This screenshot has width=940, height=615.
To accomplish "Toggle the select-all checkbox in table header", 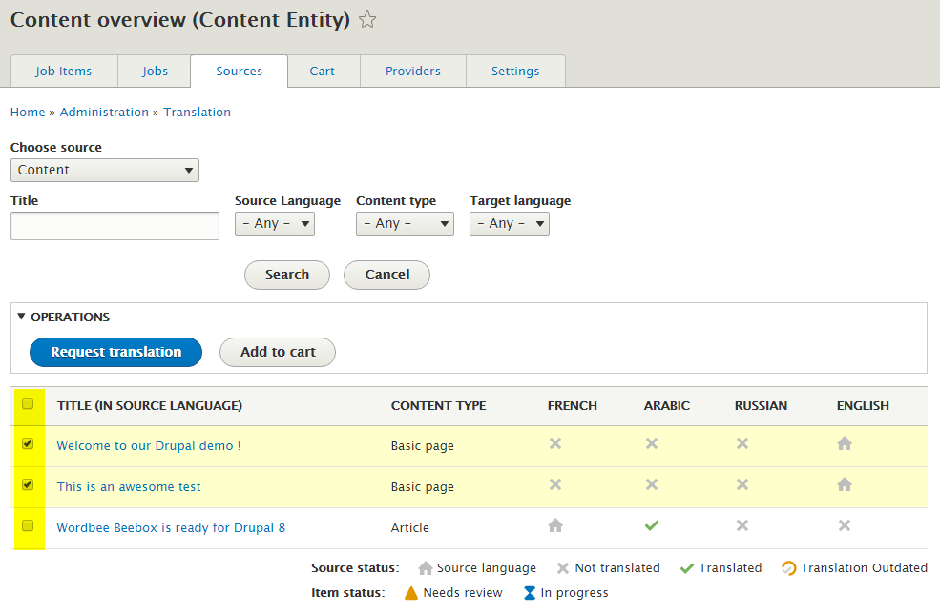I will coord(28,404).
